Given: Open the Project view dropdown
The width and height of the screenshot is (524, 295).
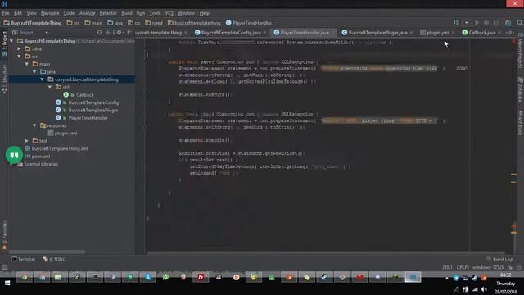Looking at the screenshot, I should (47, 33).
